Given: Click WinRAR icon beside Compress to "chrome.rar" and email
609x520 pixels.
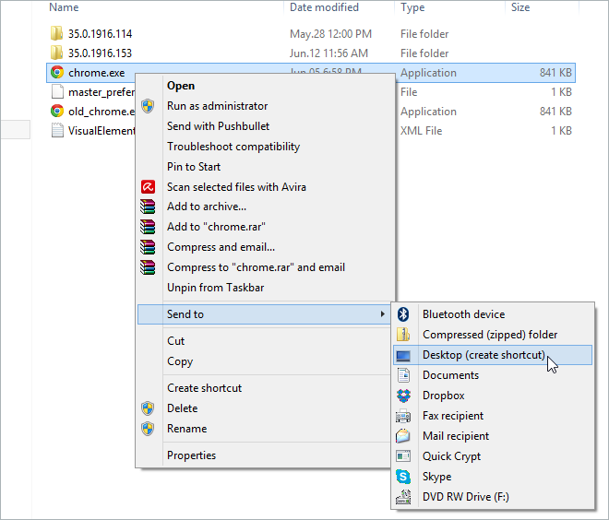Looking at the screenshot, I should pos(148,267).
